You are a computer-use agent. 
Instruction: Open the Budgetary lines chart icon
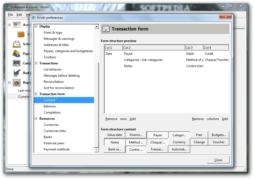[17, 73]
